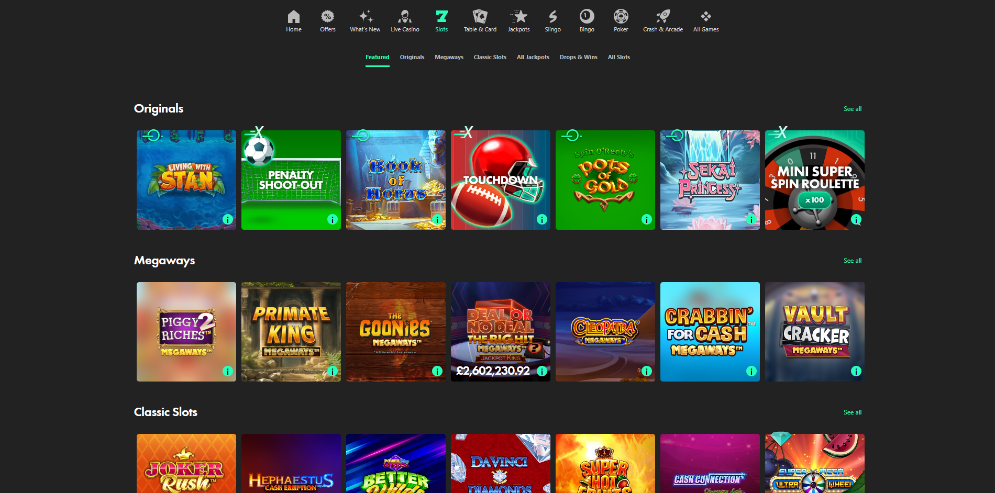Image resolution: width=995 pixels, height=493 pixels.
Task: Launch Cleopatra Megaways game
Action: 605,332
